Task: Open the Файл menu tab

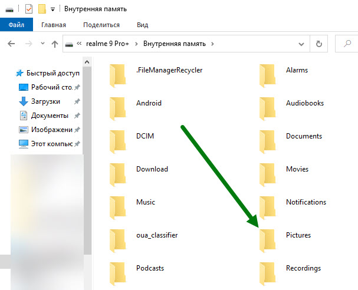Action: (x=16, y=25)
